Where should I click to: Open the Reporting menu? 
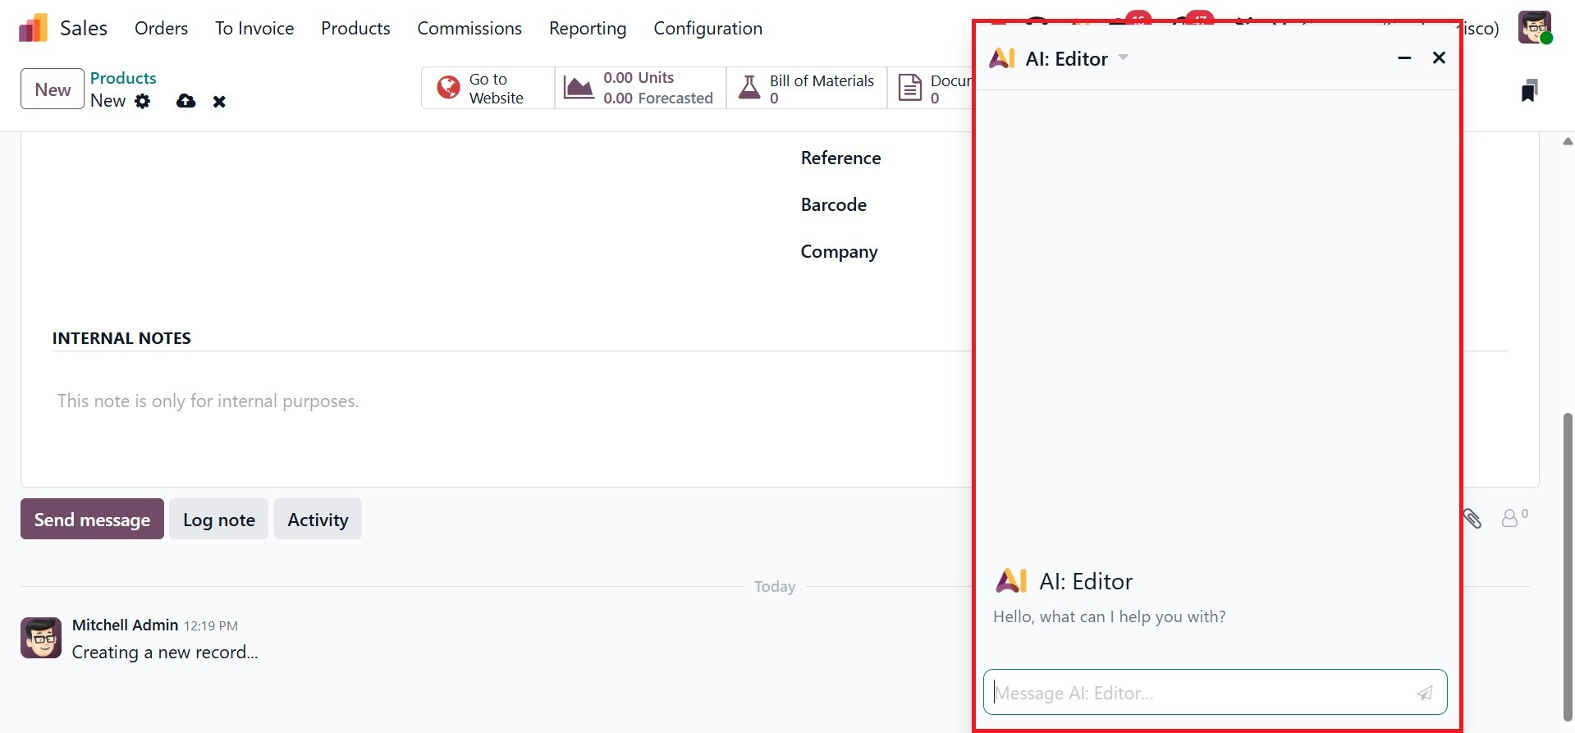pos(588,28)
